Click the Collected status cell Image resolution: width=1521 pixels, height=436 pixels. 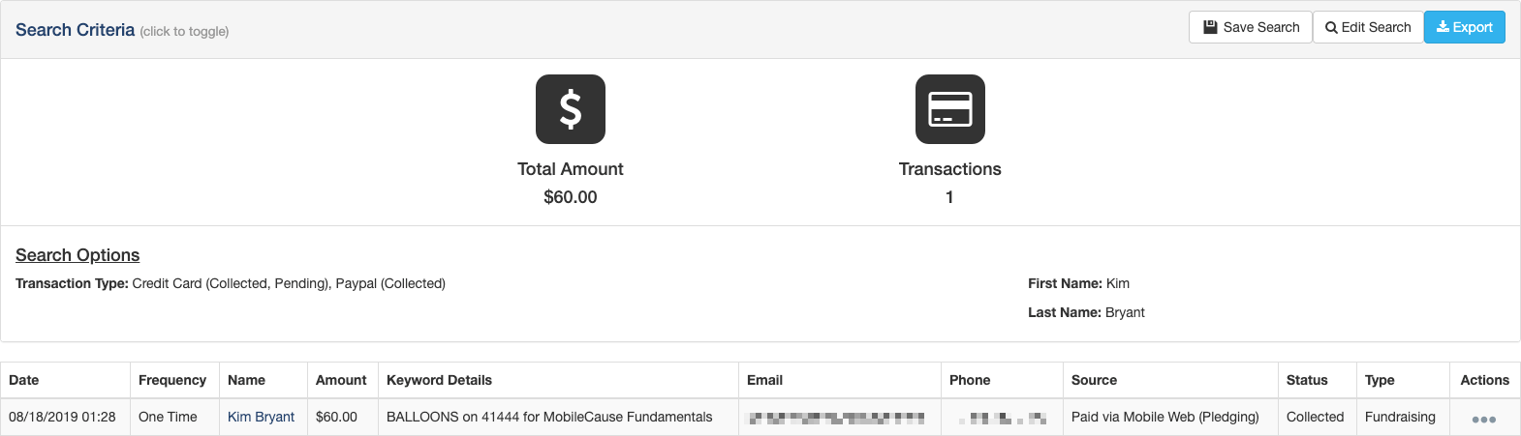click(1318, 417)
